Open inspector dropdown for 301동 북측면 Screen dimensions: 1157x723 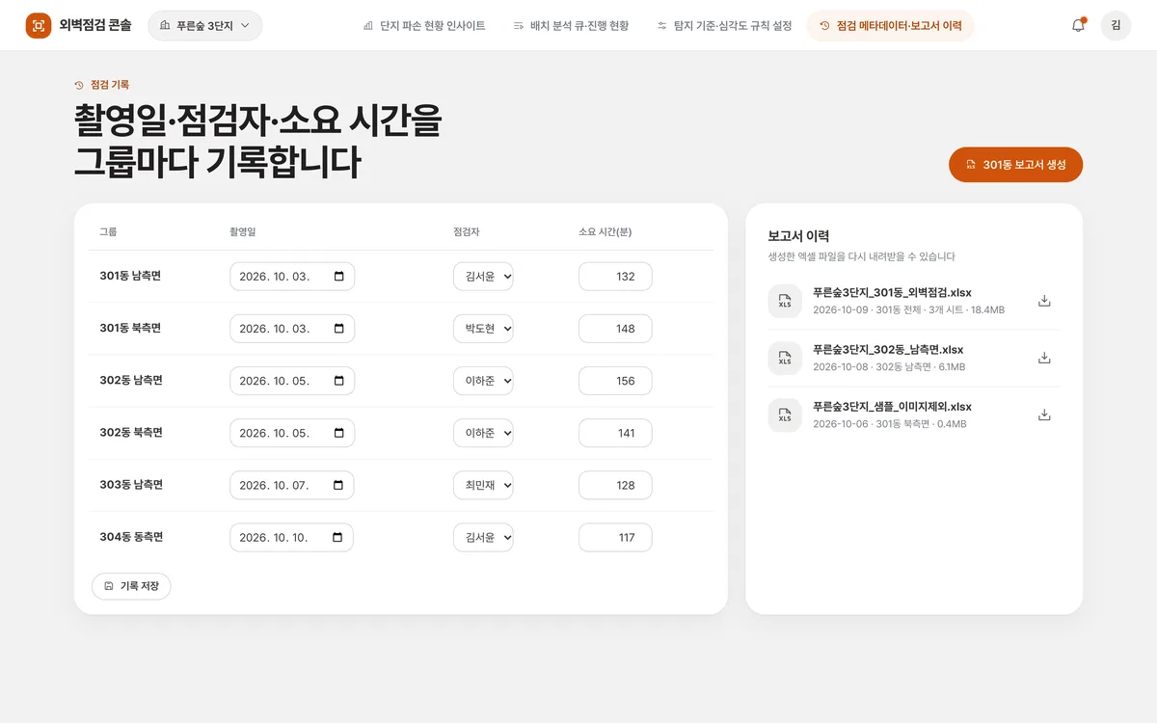click(483, 329)
